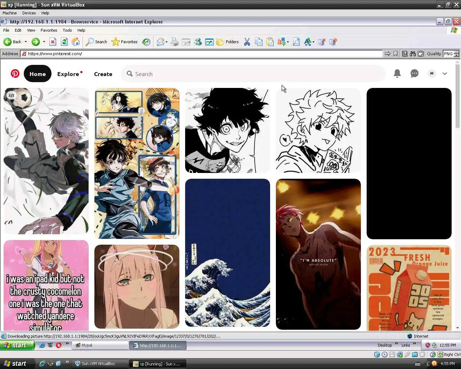Click the Print icon in the toolbar
This screenshot has height=369, width=461.
click(175, 42)
